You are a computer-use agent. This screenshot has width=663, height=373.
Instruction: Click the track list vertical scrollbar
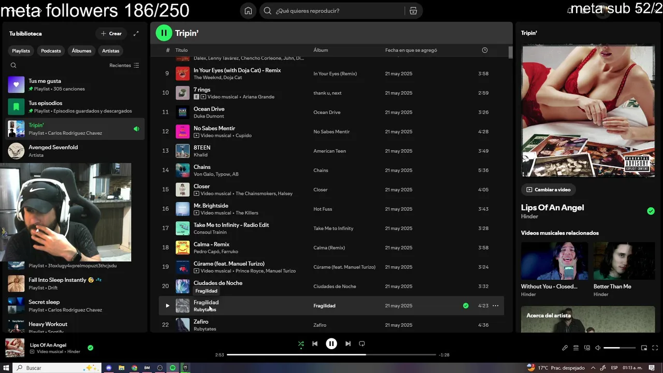(510, 52)
